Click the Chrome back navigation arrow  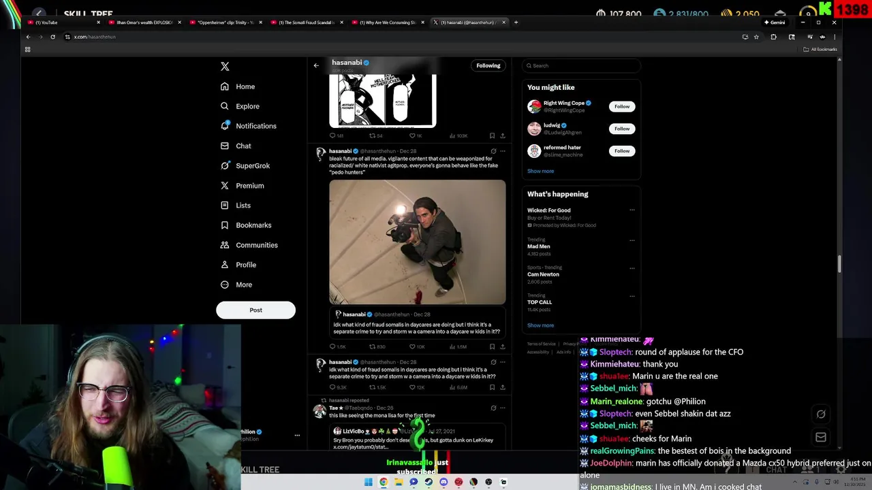[x=28, y=37]
